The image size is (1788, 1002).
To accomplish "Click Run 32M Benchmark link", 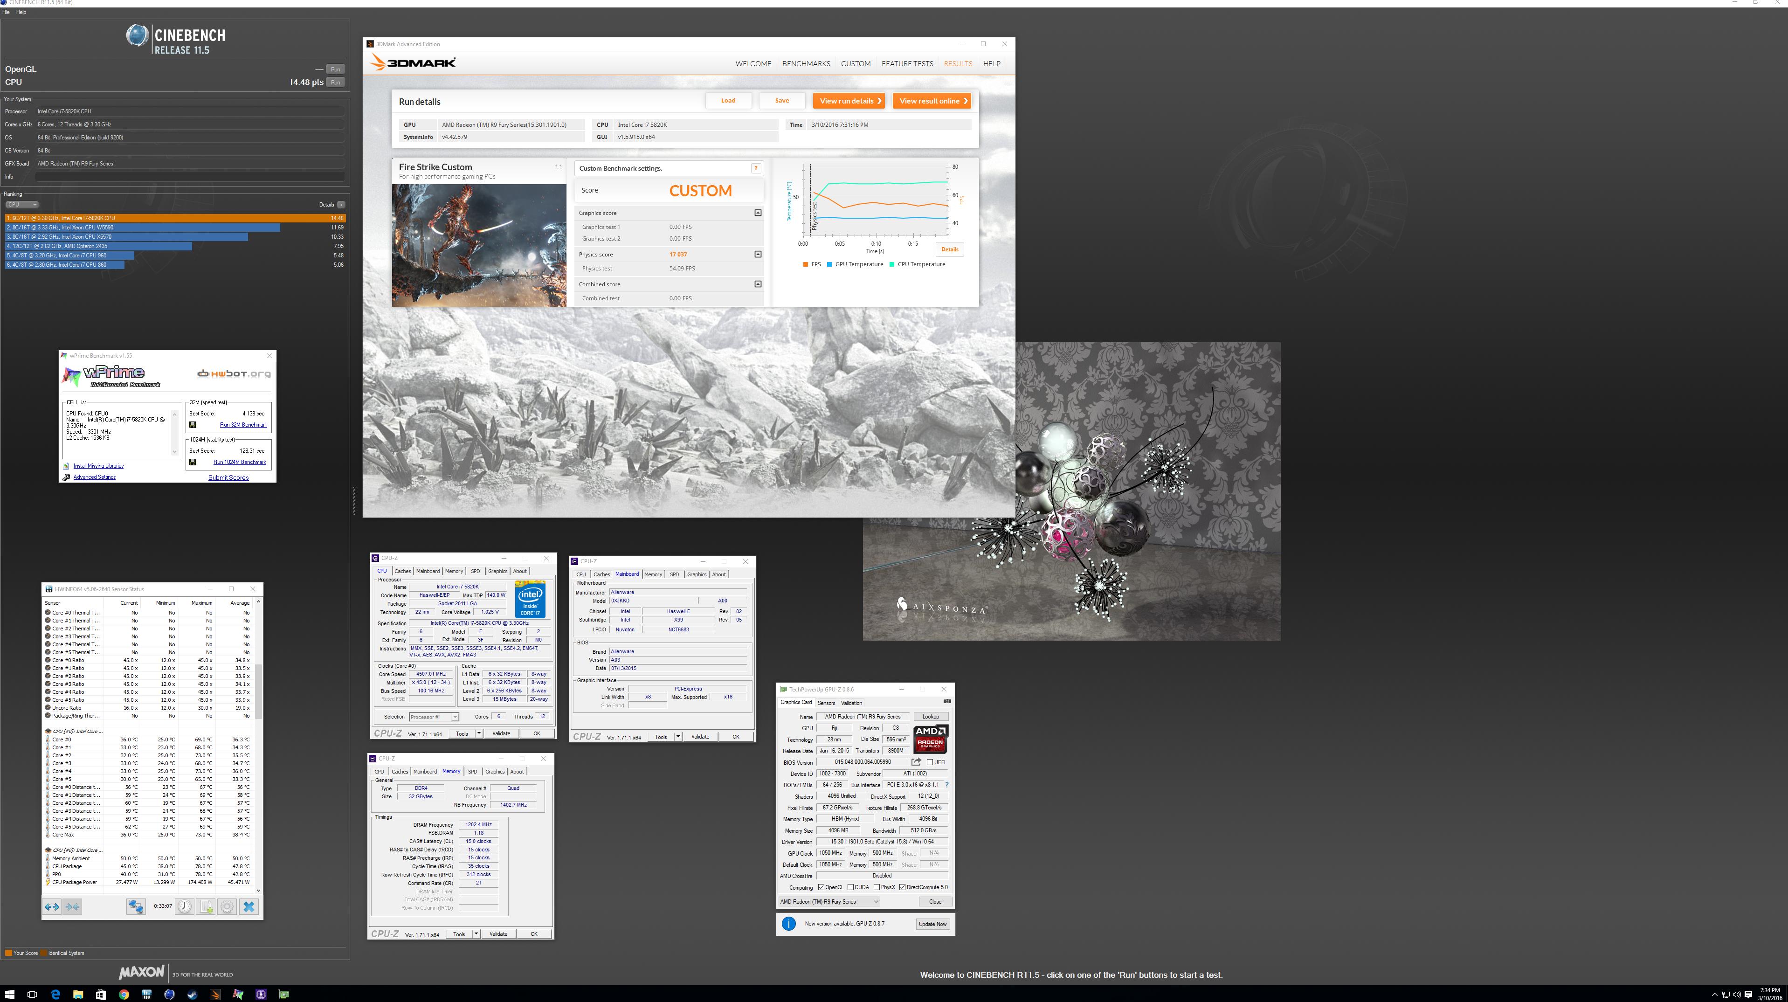I will [244, 425].
